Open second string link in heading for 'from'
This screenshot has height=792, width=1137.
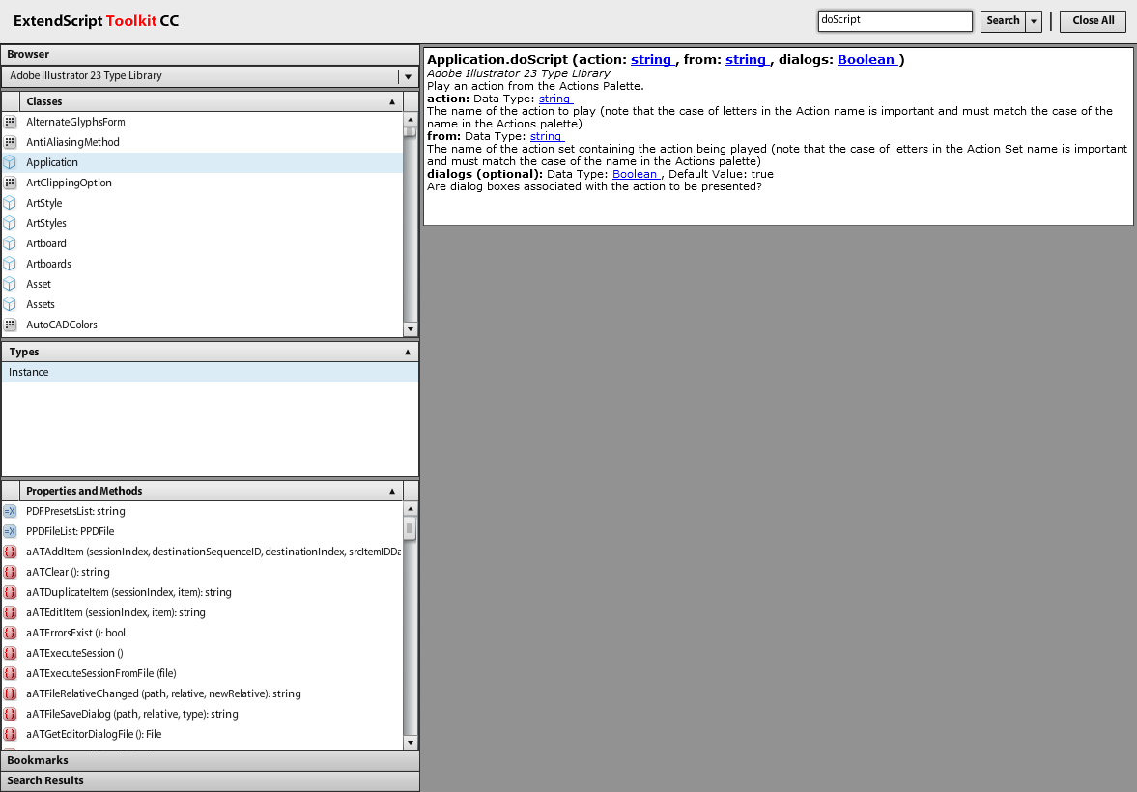(748, 60)
